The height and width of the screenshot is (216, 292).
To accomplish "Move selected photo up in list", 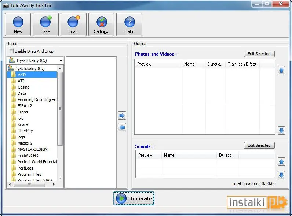I will [x=281, y=70].
